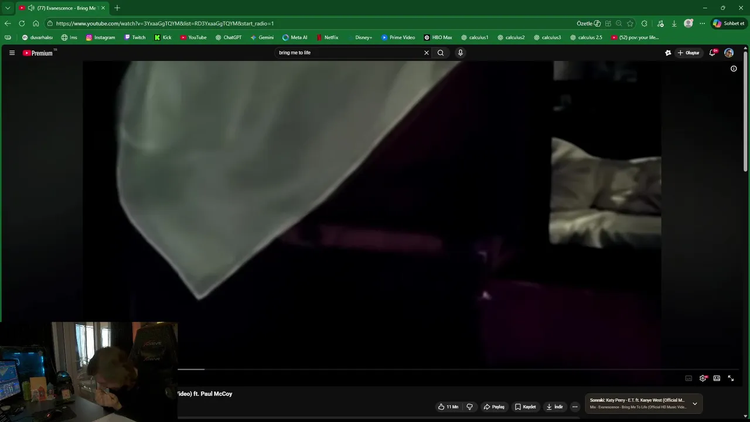The image size is (750, 422).
Task: Open Meta AI bookmark
Action: click(295, 38)
